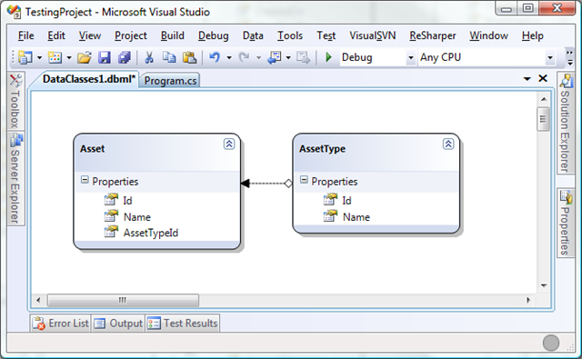Click the Cut scissors icon
This screenshot has width=582, height=359.
[x=149, y=57]
